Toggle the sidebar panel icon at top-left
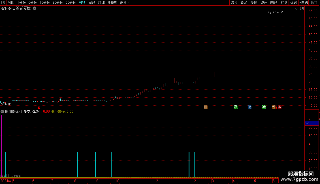 click(3, 3)
